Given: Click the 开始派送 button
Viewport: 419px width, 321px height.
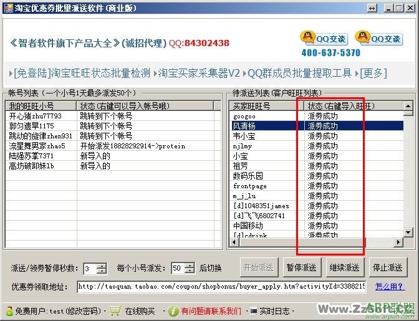Looking at the screenshot, I should (259, 267).
